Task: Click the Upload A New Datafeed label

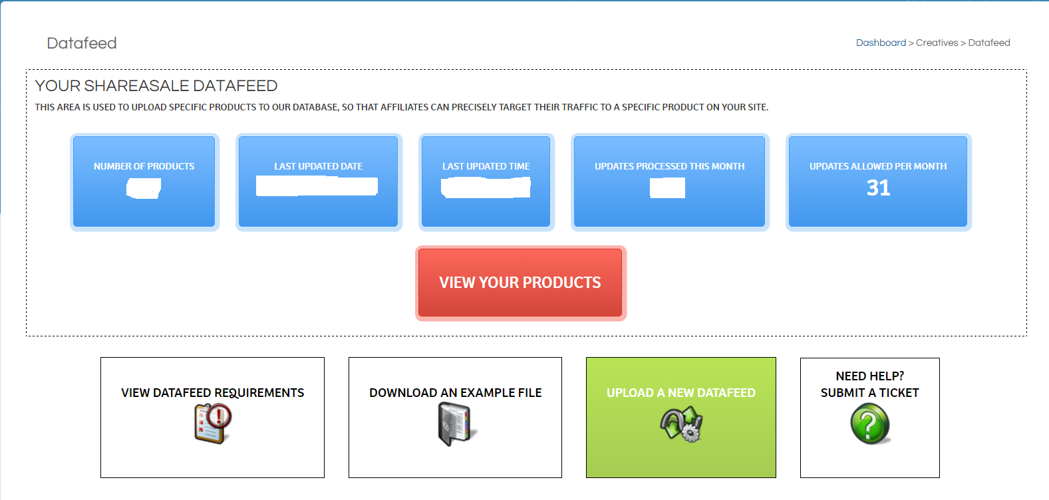Action: tap(681, 393)
